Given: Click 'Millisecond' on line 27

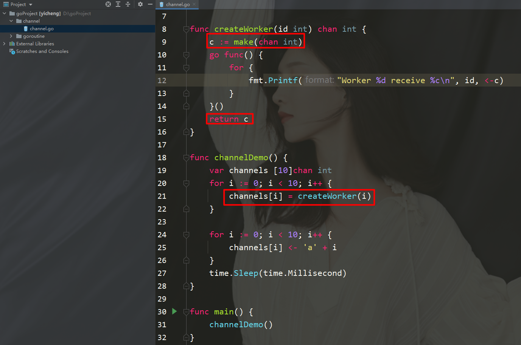Looking at the screenshot, I should pyautogui.click(x=315, y=273).
